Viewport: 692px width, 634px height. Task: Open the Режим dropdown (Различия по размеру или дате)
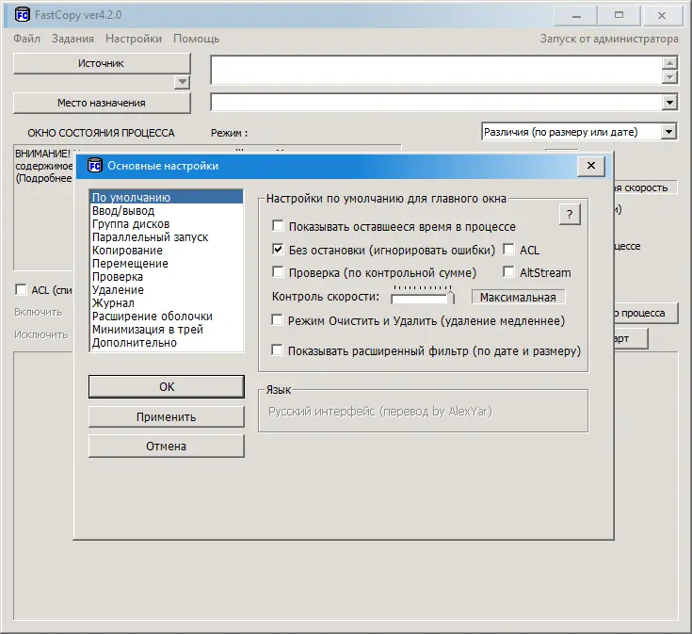[668, 132]
